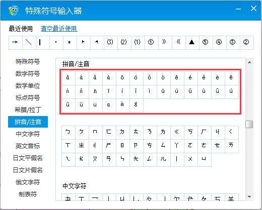Screen dimensions: 262x210
Task: Switch to the 希腊/拉丁 category
Action: (28, 110)
